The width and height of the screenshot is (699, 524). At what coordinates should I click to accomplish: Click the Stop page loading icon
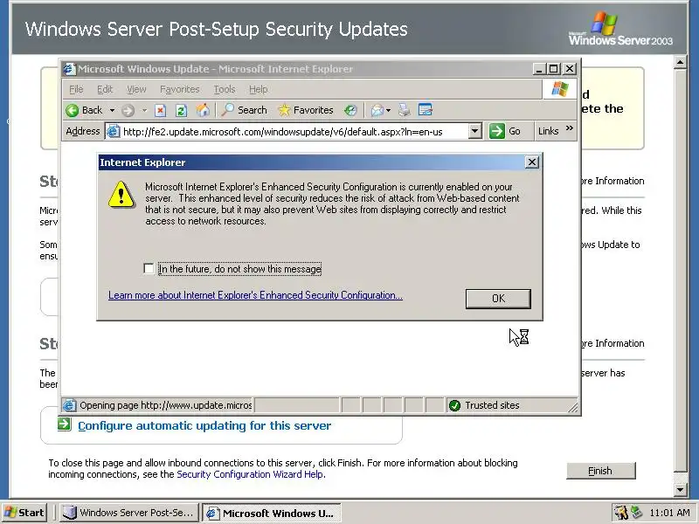coord(161,110)
